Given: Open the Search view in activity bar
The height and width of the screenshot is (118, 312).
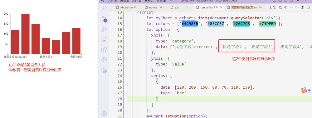Looking at the screenshot, I should pos(104,8).
